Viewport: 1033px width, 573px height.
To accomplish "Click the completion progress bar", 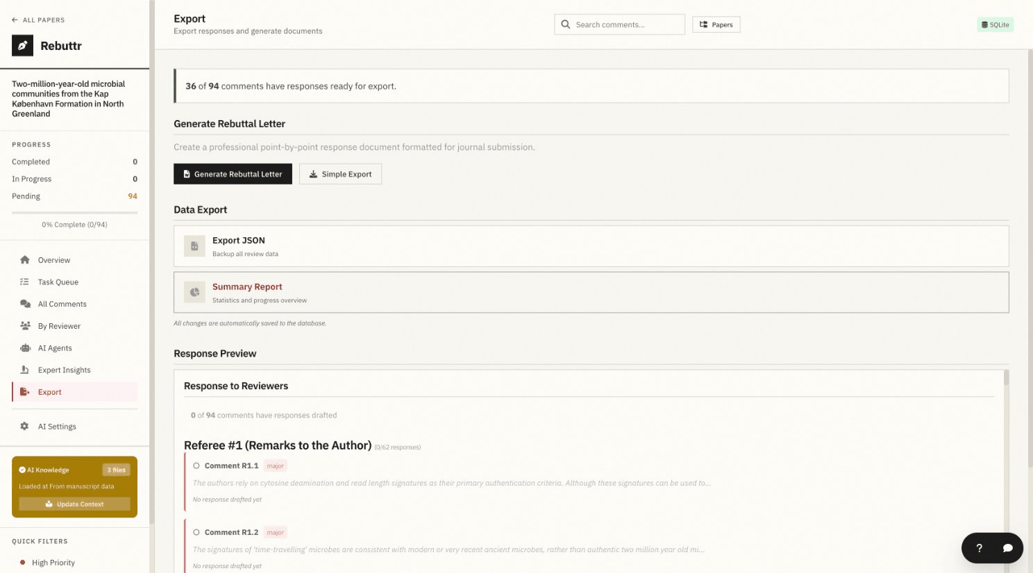I will tap(74, 213).
